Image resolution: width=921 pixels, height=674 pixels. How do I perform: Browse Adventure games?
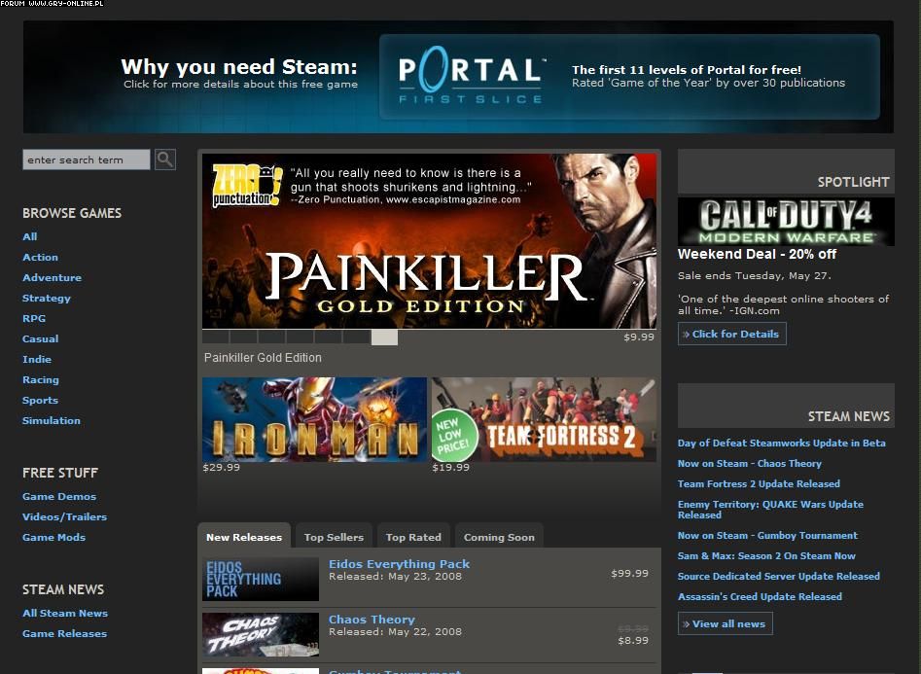53,278
